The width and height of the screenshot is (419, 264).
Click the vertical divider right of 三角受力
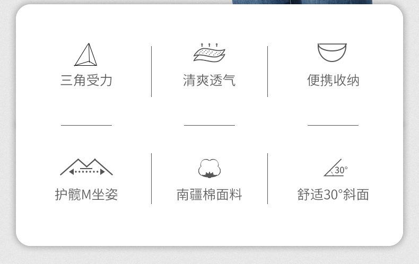[152, 72]
